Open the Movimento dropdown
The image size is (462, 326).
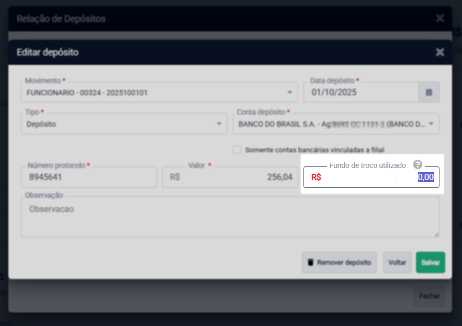coord(160,93)
